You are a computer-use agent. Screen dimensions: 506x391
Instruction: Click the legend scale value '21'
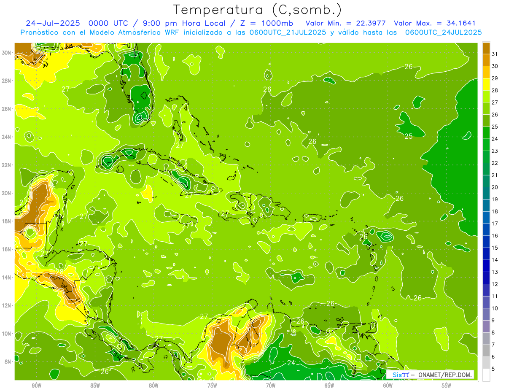(x=495, y=175)
